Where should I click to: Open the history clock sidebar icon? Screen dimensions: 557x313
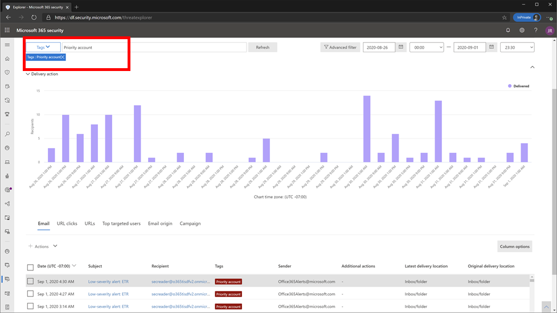pyautogui.click(x=7, y=101)
